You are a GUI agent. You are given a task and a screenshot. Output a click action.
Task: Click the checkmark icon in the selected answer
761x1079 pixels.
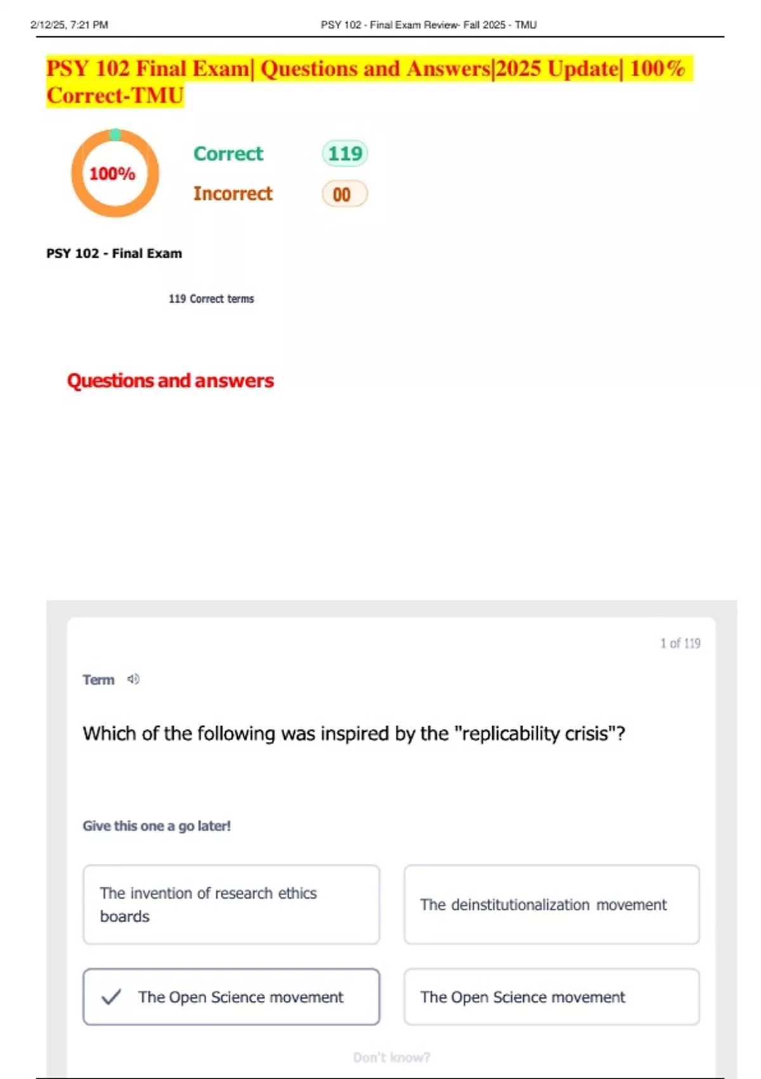pos(111,996)
